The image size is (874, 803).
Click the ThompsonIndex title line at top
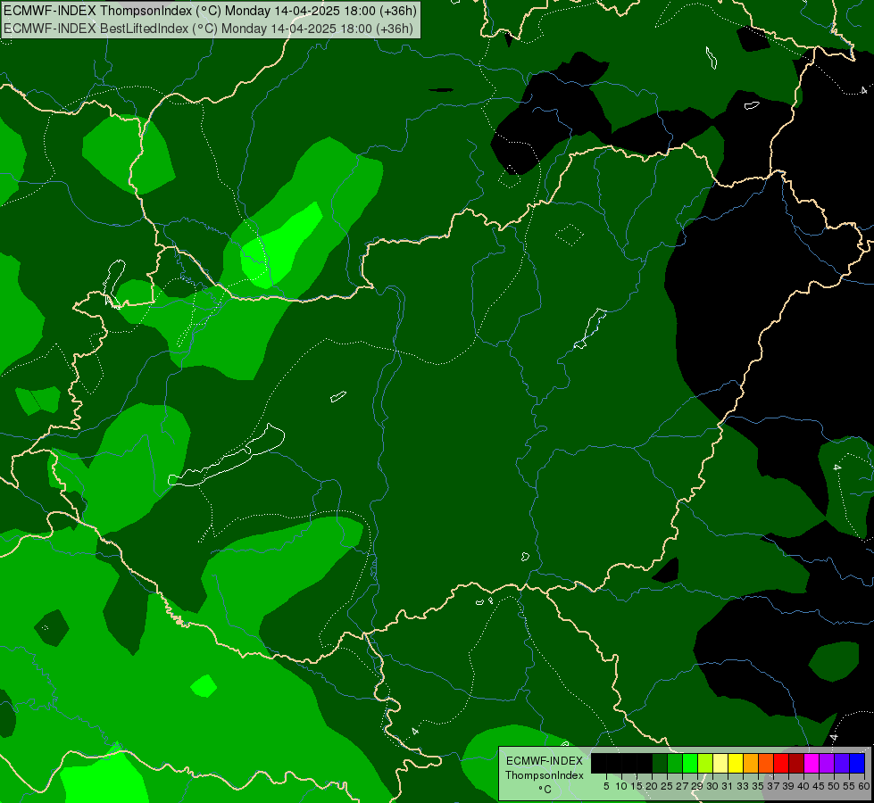pyautogui.click(x=210, y=11)
